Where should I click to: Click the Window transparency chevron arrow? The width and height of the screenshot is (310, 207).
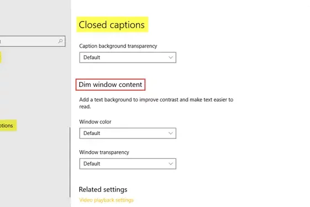coord(170,164)
